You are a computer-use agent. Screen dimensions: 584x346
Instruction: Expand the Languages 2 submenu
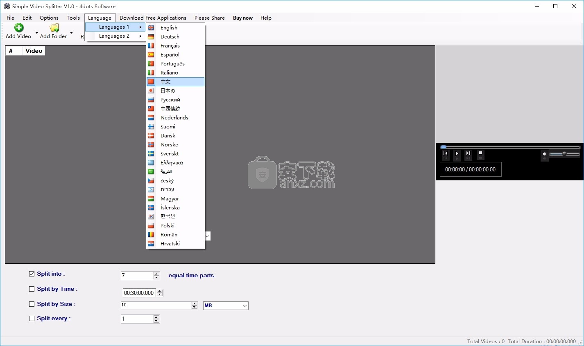(x=115, y=36)
